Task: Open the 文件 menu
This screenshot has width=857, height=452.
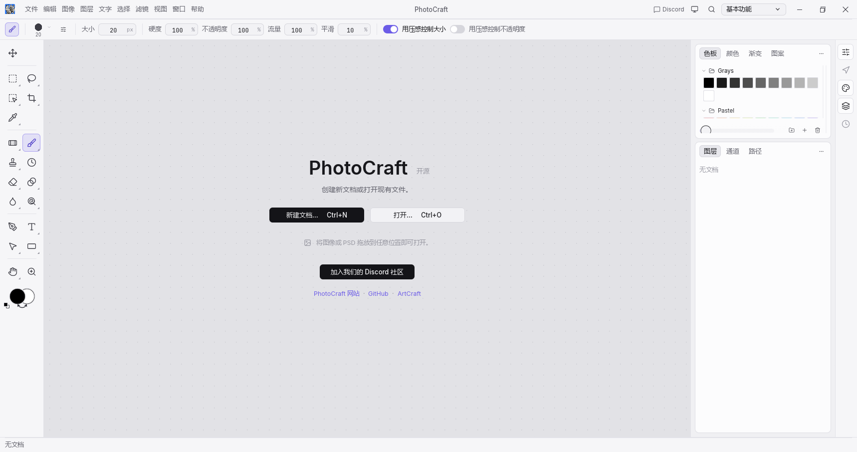Action: pyautogui.click(x=31, y=9)
